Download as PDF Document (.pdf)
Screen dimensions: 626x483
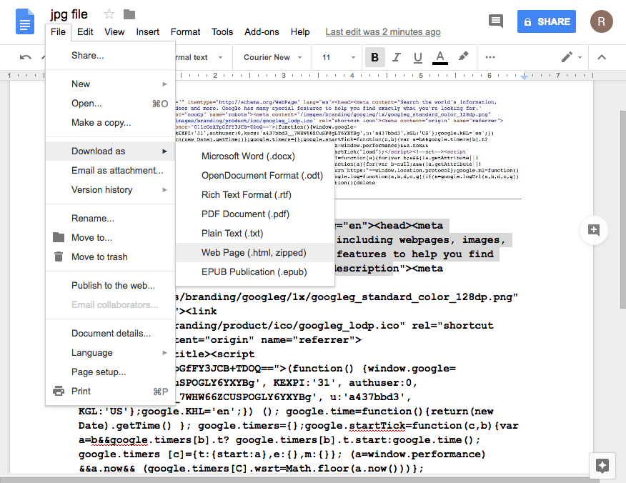pyautogui.click(x=255, y=214)
